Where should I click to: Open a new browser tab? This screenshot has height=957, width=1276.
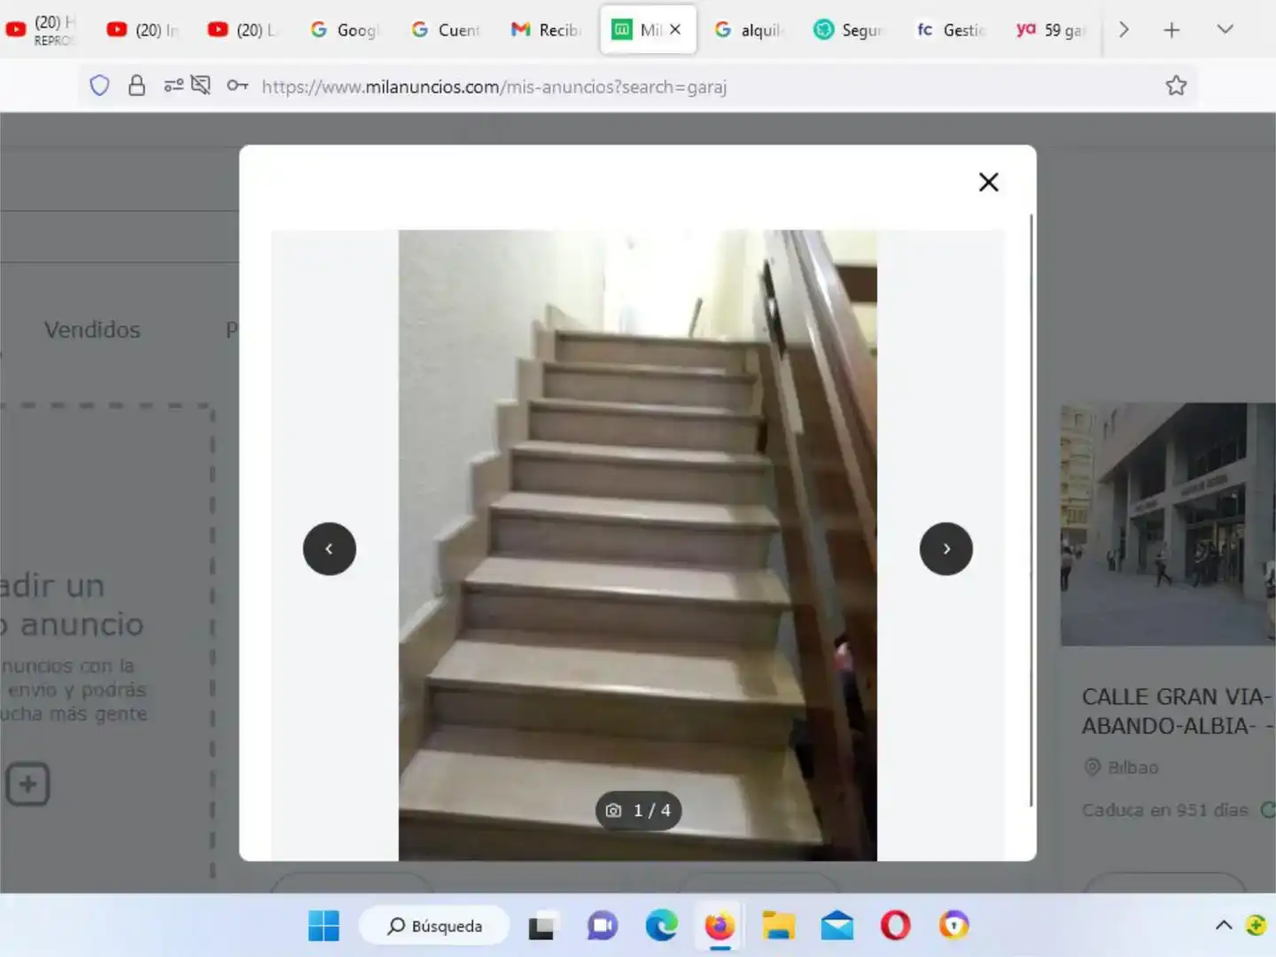tap(1171, 30)
